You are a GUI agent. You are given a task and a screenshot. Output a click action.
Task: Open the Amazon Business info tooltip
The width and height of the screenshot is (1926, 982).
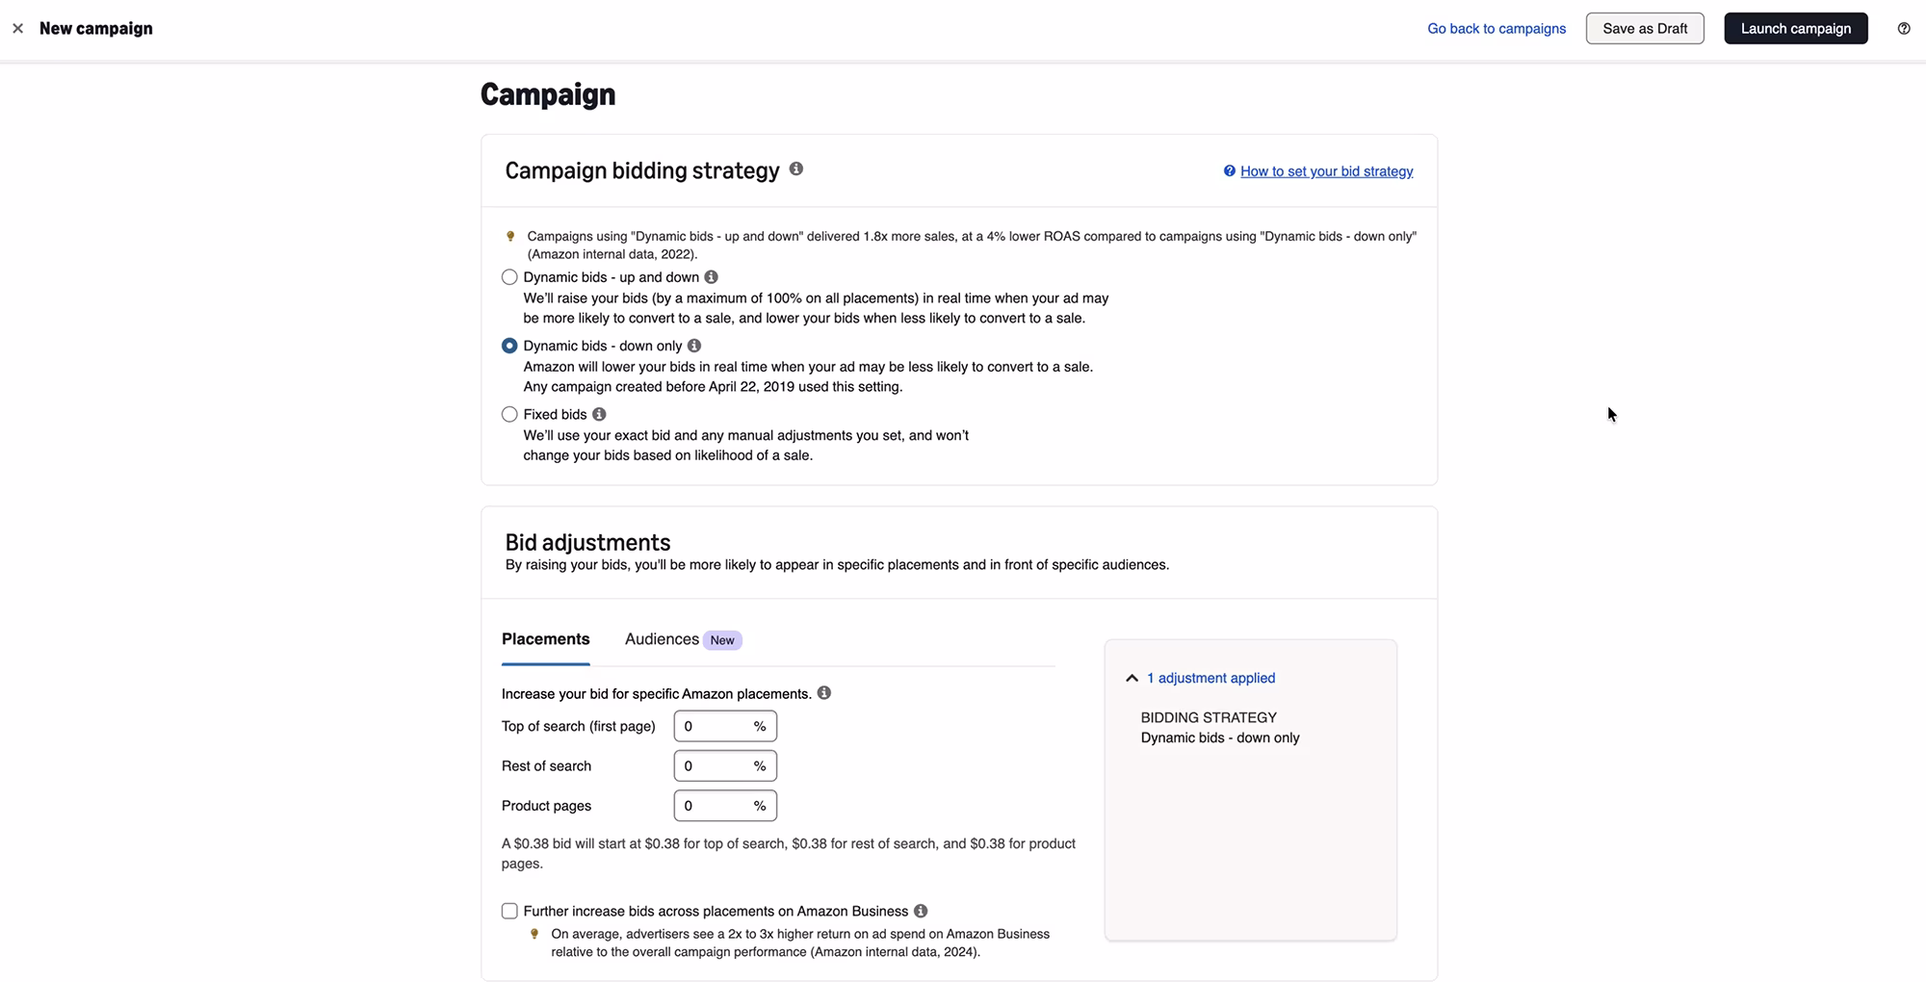[x=920, y=911]
